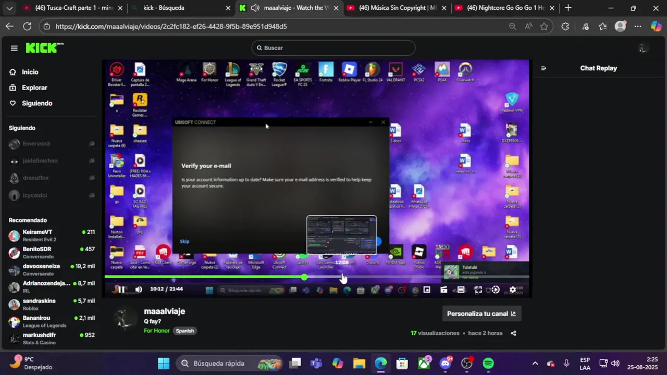Mute audio on the maaalviaje tab
667x375 pixels.
click(255, 8)
